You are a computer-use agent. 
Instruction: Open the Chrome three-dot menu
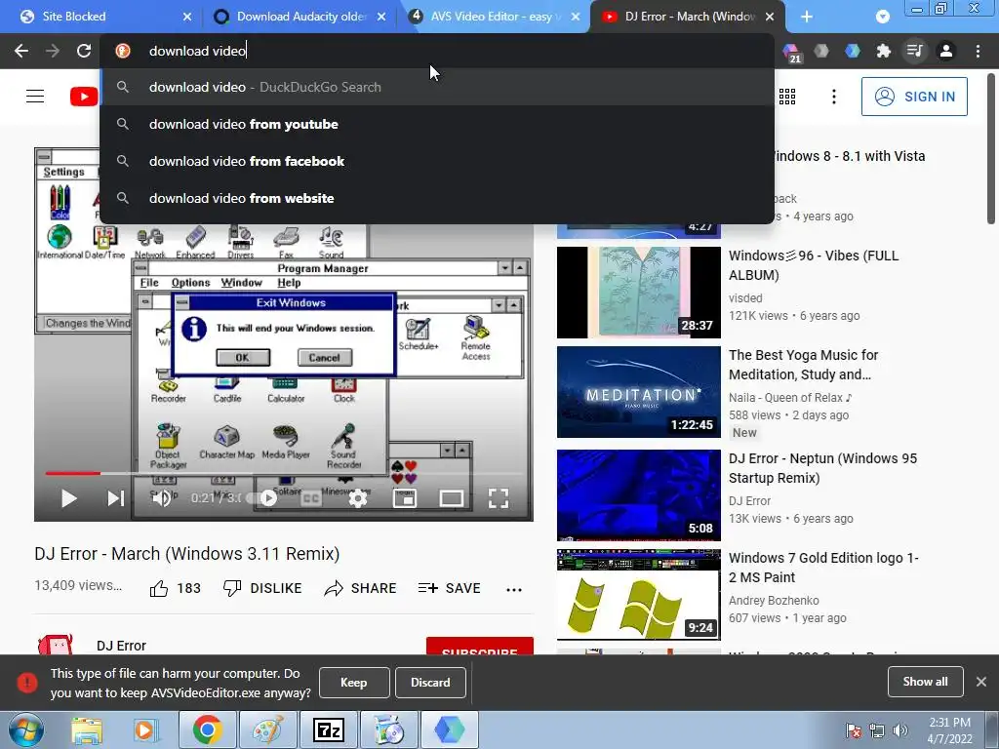(978, 51)
